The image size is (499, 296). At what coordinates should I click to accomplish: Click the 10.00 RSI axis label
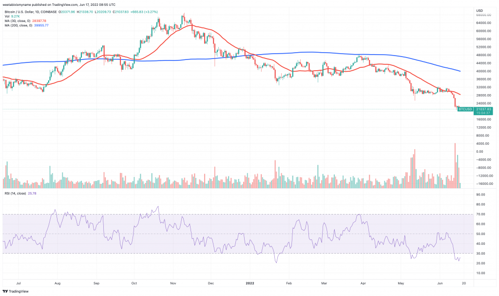pyautogui.click(x=480, y=273)
